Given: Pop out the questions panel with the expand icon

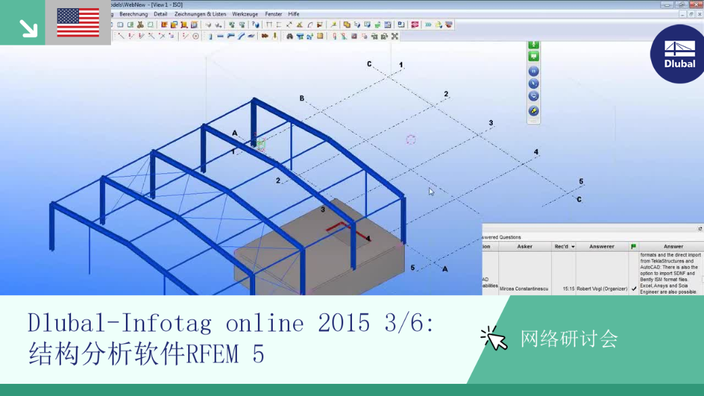Looking at the screenshot, I should click(700, 229).
